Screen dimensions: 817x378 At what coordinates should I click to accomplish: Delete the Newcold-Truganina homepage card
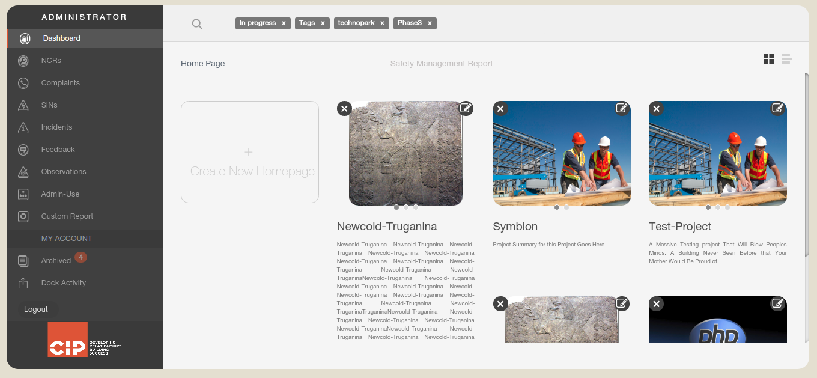click(344, 108)
